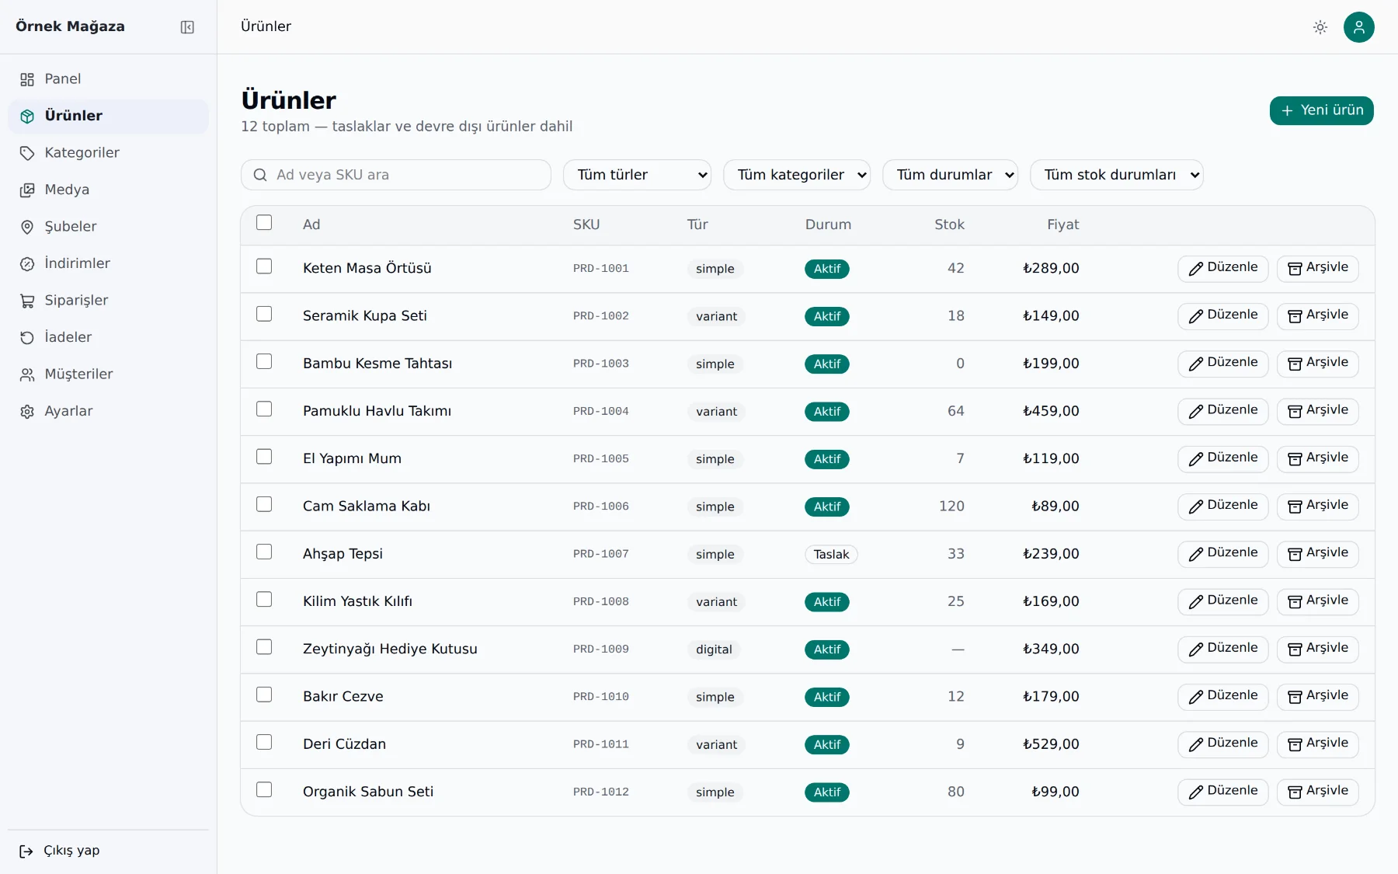Archive Cam Saklama Kabı with Arşivle
The image size is (1398, 874).
point(1318,506)
